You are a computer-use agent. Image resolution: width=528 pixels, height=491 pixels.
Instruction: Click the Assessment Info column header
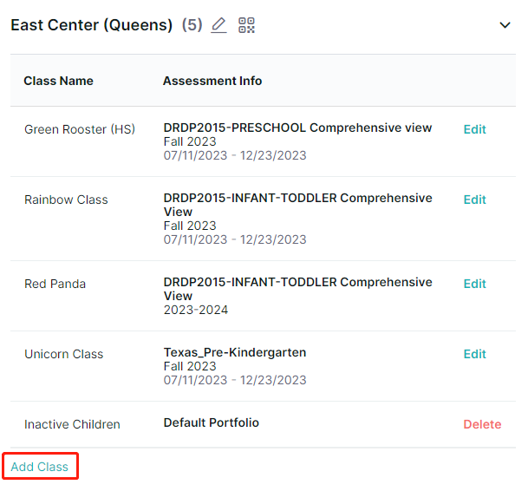point(212,81)
